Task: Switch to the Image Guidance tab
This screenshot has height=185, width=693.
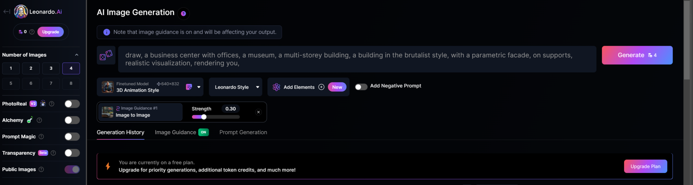Action: coord(176,132)
